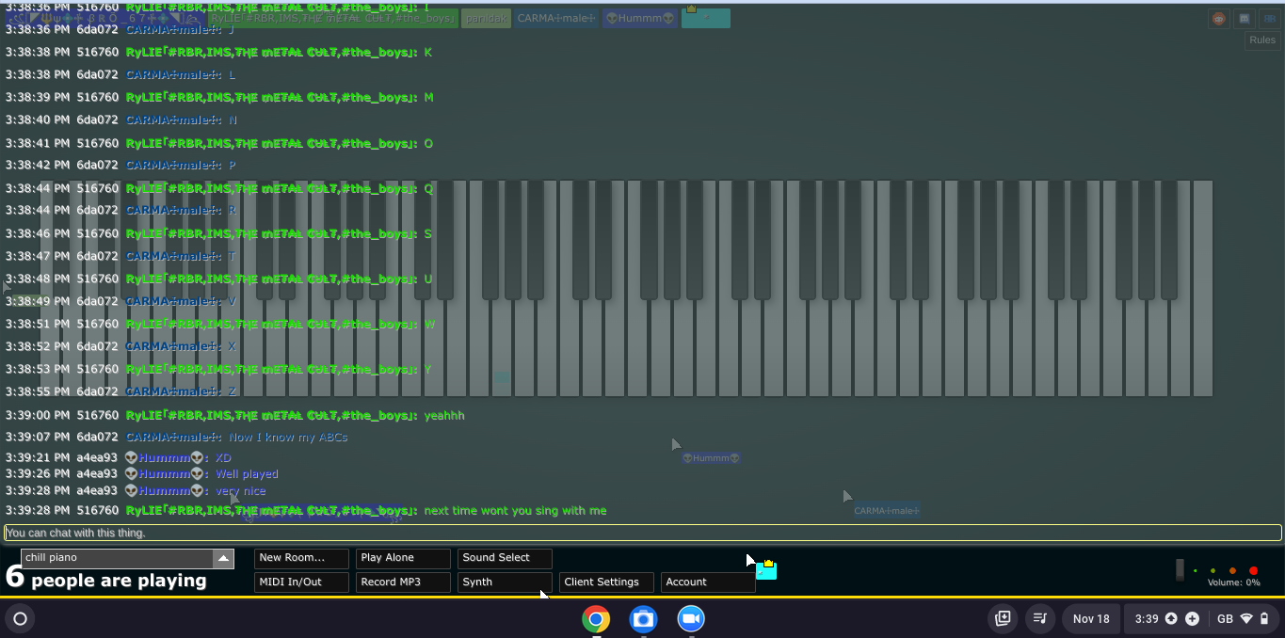Screen dimensions: 1285x638
Task: Click the Volume: 0% label
Action: [1234, 583]
